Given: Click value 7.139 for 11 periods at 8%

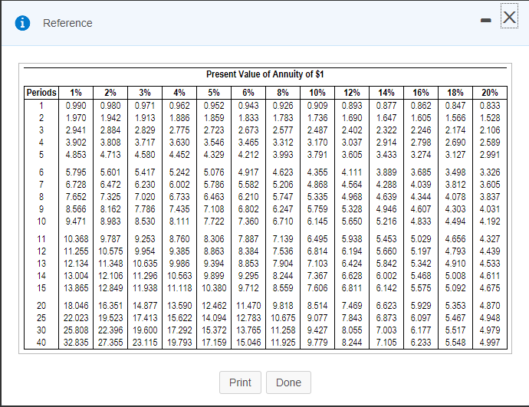Looking at the screenshot, I should 283,238.
